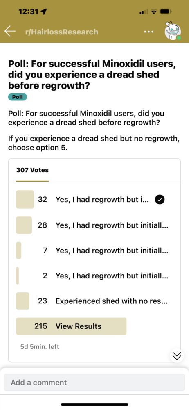Tap the teal Poll flair tag
This screenshot has width=189, height=410.
18,97
